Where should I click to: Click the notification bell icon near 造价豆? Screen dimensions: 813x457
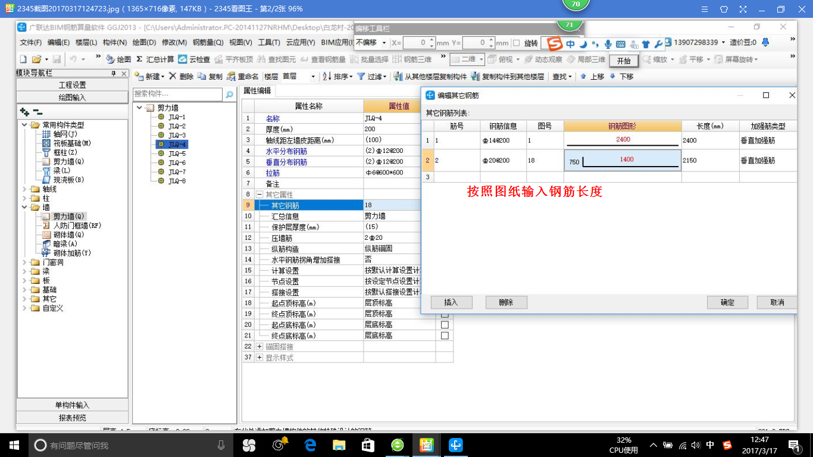[765, 42]
